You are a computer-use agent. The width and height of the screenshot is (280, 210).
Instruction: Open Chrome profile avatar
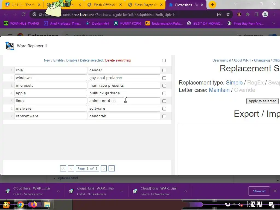tap(265, 14)
